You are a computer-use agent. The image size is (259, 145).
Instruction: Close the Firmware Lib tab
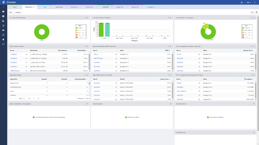pos(157,7)
